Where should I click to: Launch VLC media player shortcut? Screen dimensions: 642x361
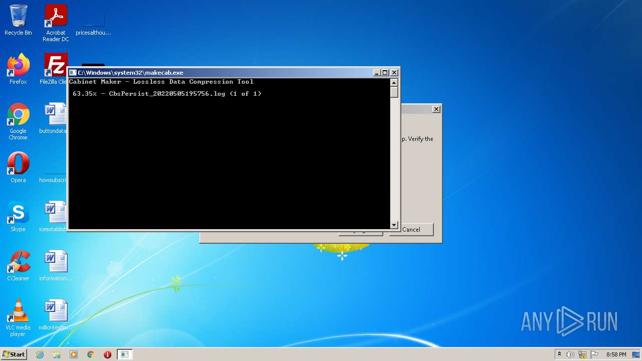(x=18, y=318)
